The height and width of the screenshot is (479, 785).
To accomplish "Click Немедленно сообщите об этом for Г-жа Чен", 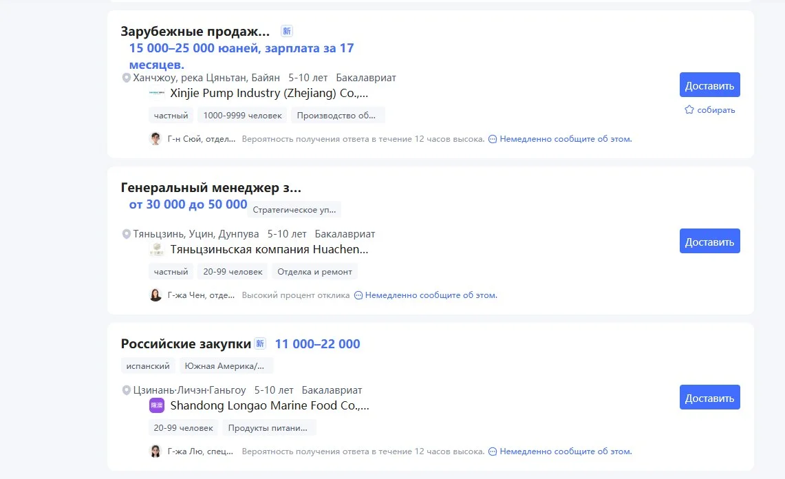I will tap(431, 295).
